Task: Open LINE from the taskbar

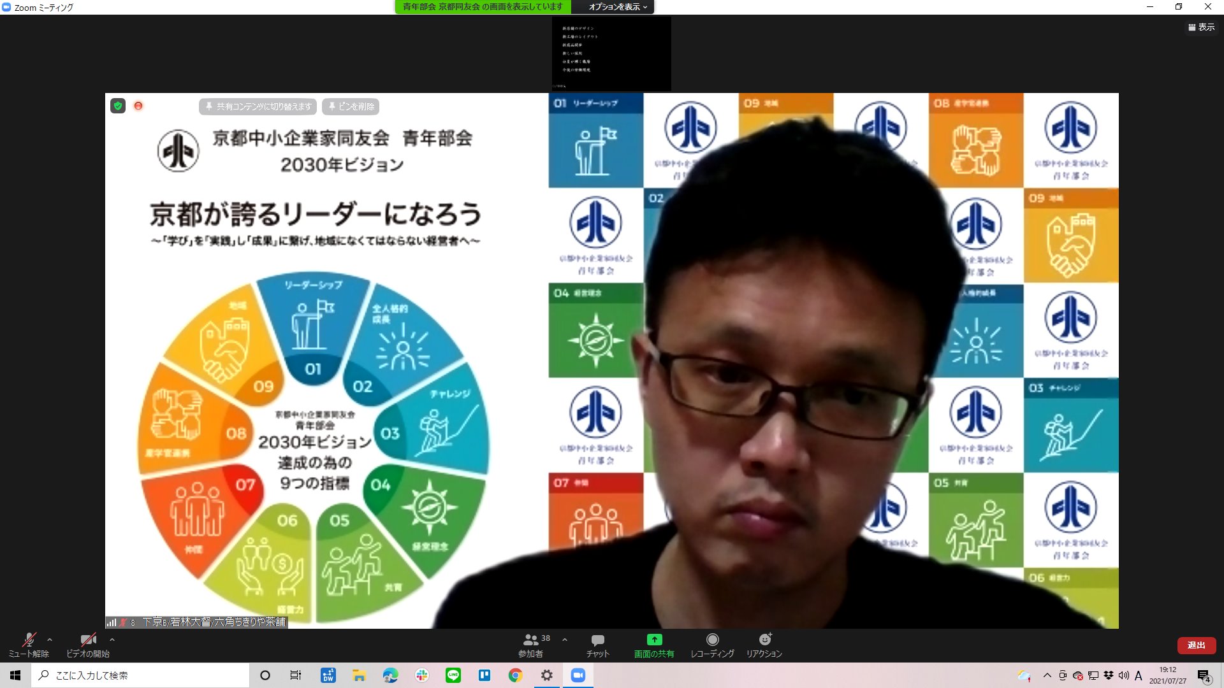Action: [453, 675]
